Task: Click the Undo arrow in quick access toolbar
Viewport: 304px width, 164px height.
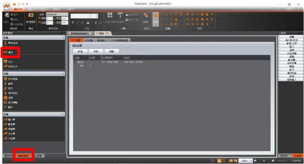Action: click(19, 4)
